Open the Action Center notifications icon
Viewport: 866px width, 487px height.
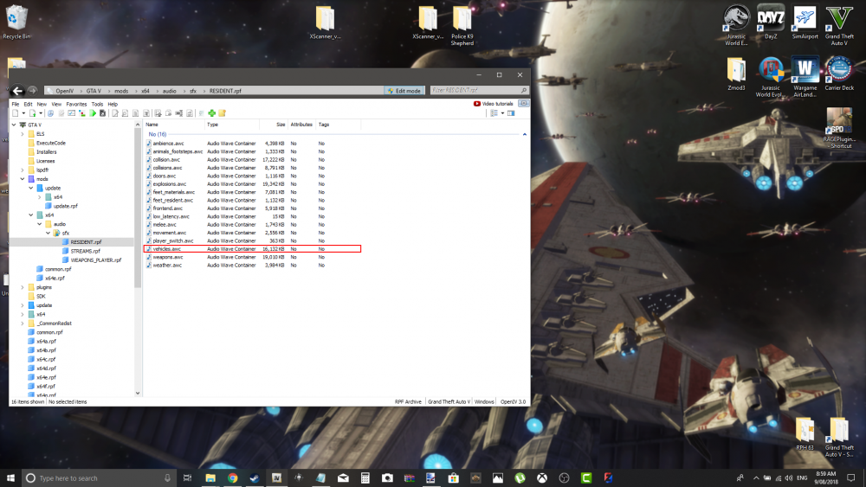click(x=851, y=477)
